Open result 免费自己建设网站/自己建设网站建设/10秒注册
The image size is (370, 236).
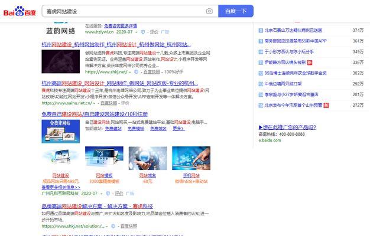95,114
